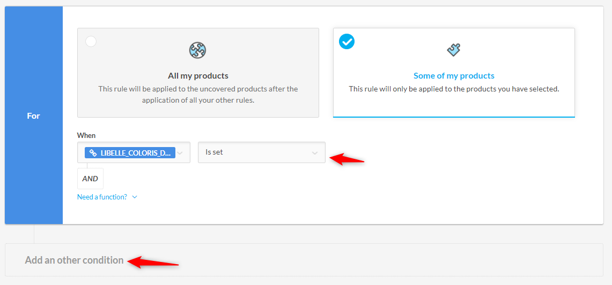Open the LIBELLE_COLORIS field dropdown arrow
The width and height of the screenshot is (612, 285).
click(180, 153)
